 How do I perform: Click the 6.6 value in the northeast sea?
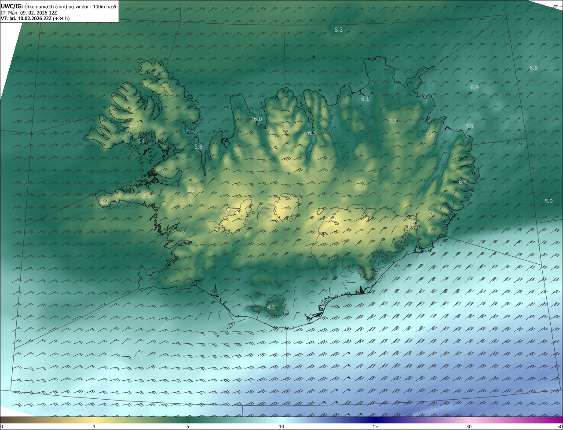(x=534, y=68)
